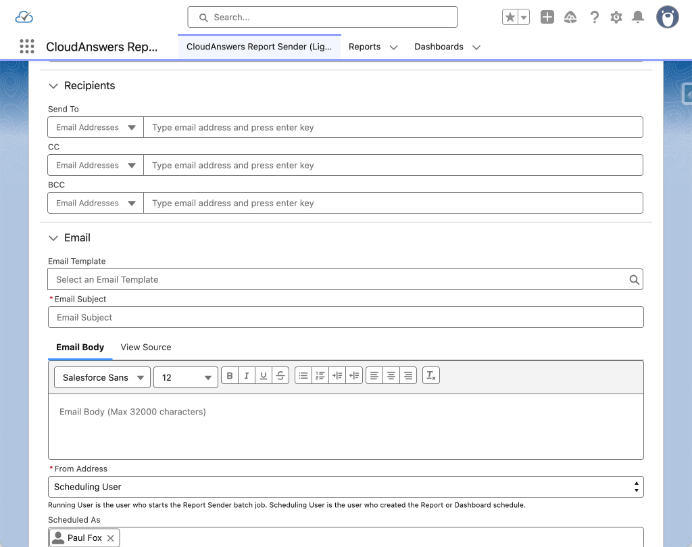Center-align the email body text
This screenshot has height=547, width=692.
point(391,375)
